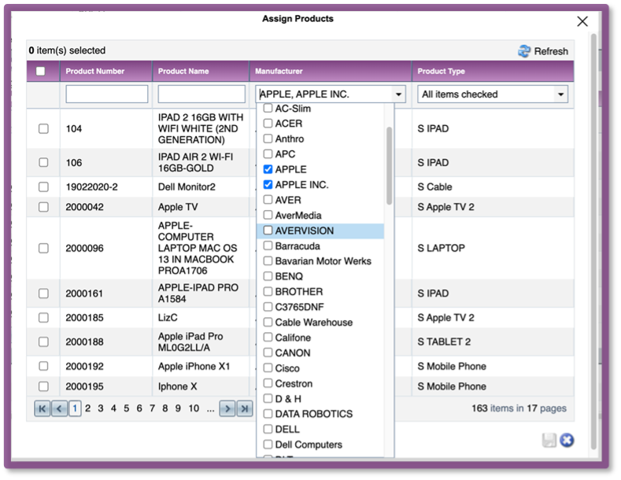
Task: Select the row checkbox for product 106
Action: [43, 162]
